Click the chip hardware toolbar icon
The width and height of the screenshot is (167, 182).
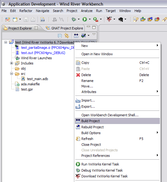pos(121,19)
